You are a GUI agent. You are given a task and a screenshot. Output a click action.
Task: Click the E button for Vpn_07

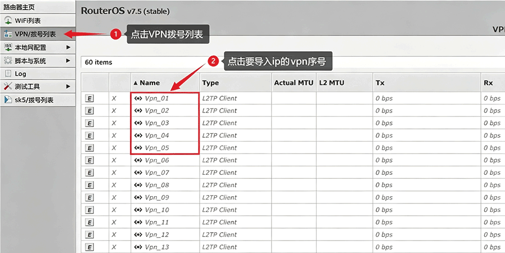89,173
